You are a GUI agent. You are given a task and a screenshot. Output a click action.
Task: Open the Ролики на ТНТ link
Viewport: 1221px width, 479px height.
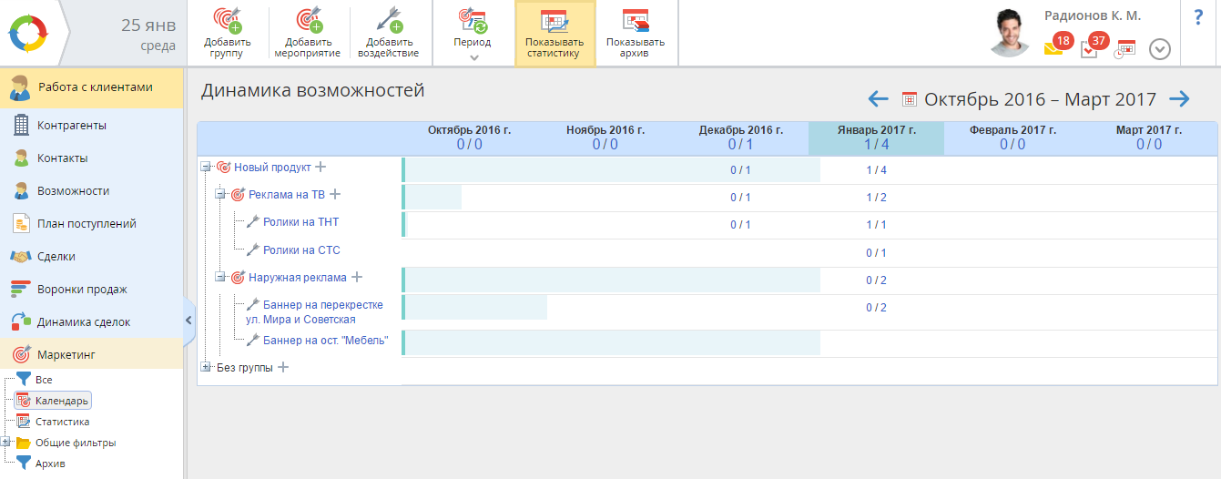point(300,222)
